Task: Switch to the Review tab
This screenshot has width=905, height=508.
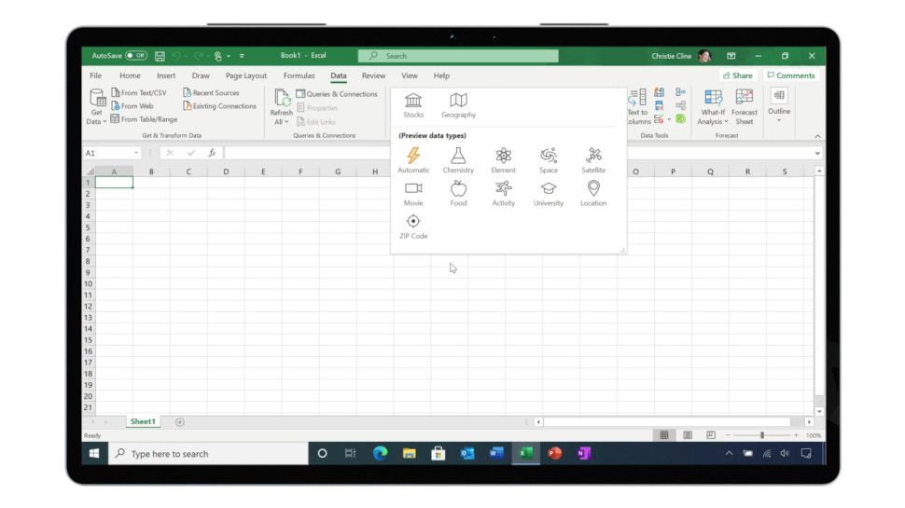Action: coord(373,76)
